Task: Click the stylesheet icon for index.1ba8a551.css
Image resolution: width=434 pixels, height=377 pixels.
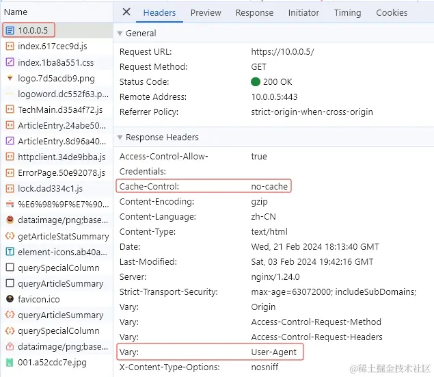Action: coord(10,62)
